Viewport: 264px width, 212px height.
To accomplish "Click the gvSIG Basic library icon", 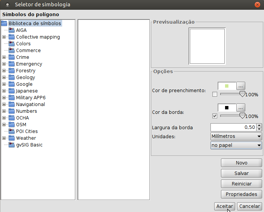I will pyautogui.click(x=11, y=145).
